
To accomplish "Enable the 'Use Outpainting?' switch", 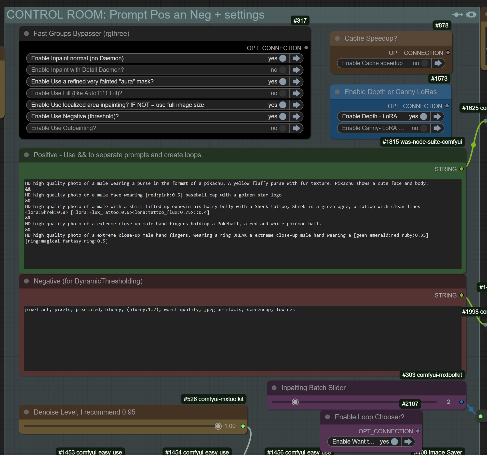I will 283,128.
